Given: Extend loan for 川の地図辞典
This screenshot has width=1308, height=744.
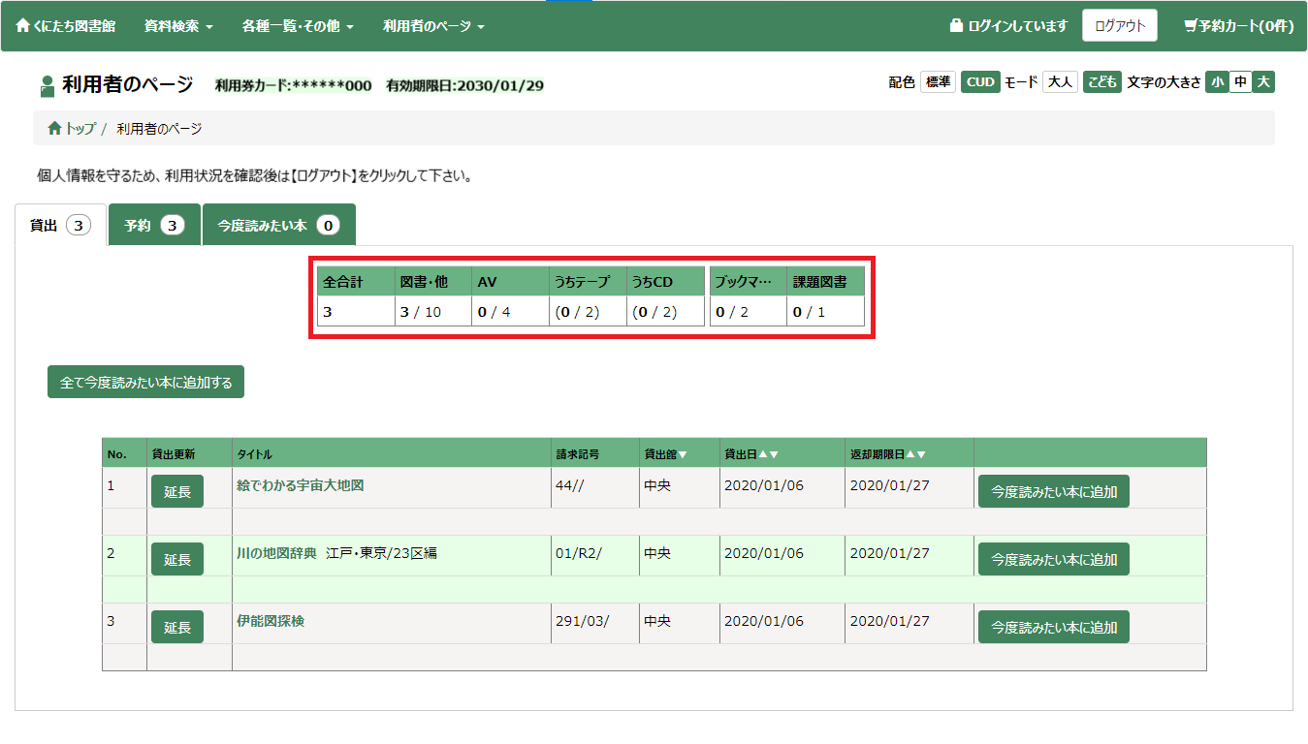Looking at the screenshot, I should coord(177,559).
